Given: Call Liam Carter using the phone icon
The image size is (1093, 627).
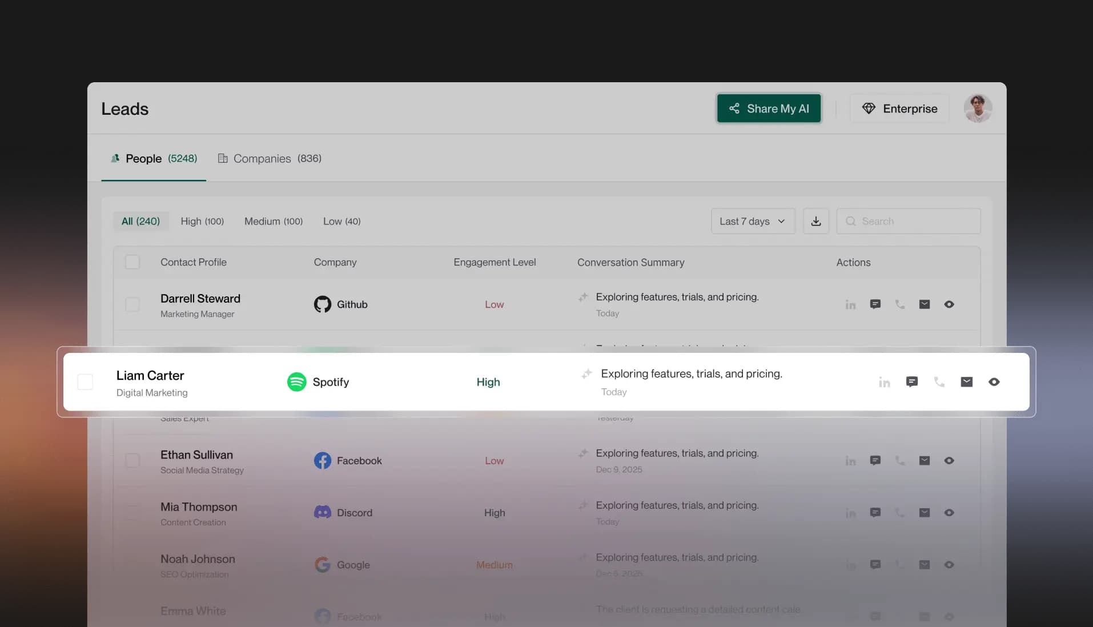Looking at the screenshot, I should (939, 381).
